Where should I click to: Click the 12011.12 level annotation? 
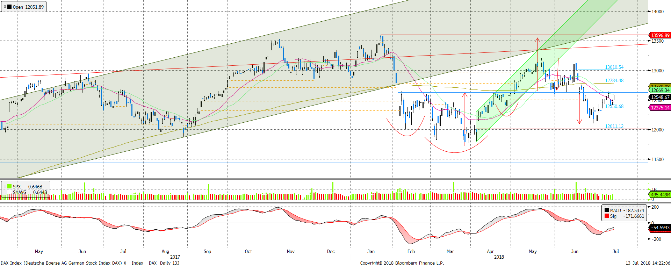point(614,126)
